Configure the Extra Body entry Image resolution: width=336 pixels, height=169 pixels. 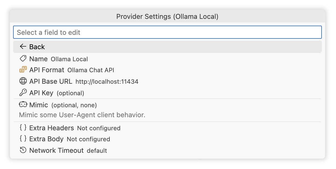coord(46,139)
